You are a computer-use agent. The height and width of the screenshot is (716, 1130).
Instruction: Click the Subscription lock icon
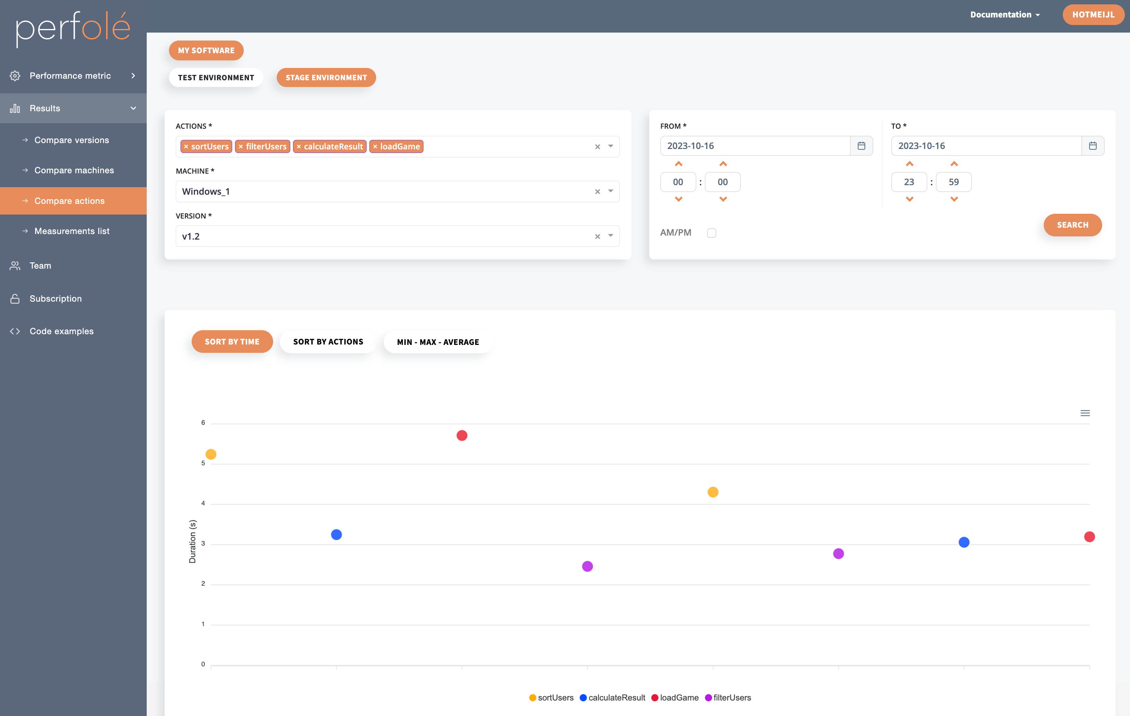(x=15, y=299)
